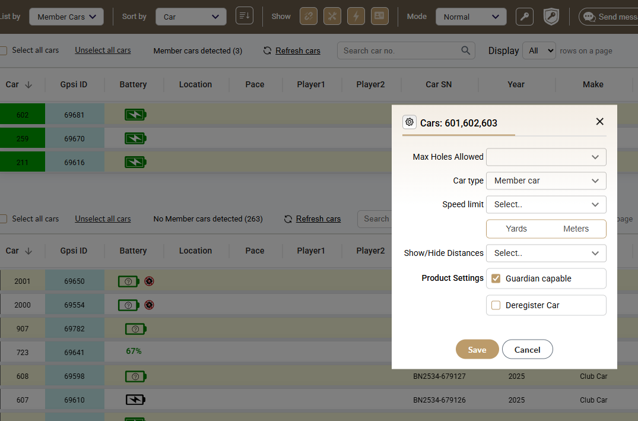Click serial BN2534-679126 cell
638x421 pixels.
[439, 400]
